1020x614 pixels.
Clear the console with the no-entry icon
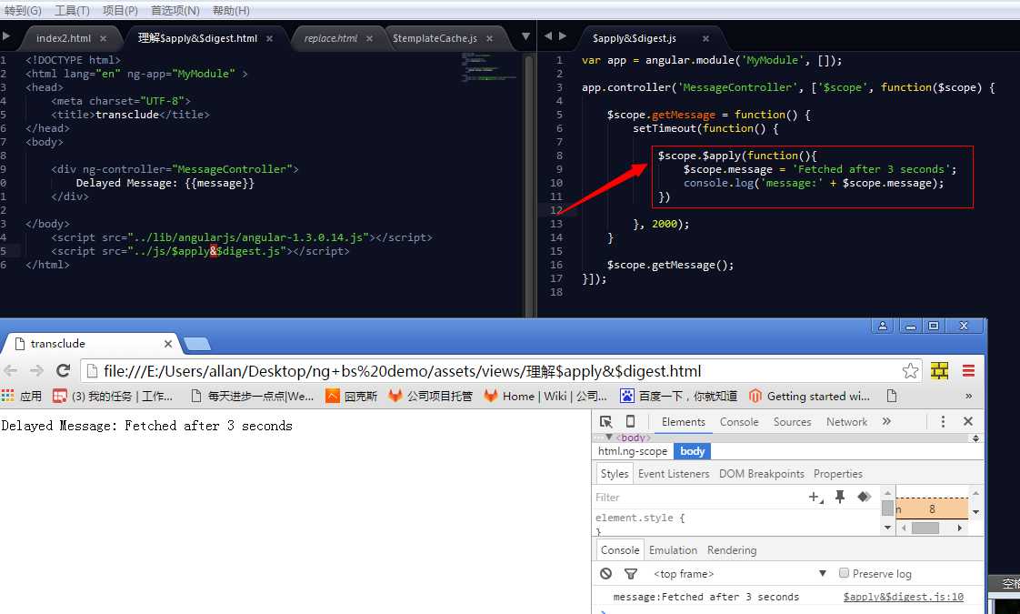coord(605,574)
